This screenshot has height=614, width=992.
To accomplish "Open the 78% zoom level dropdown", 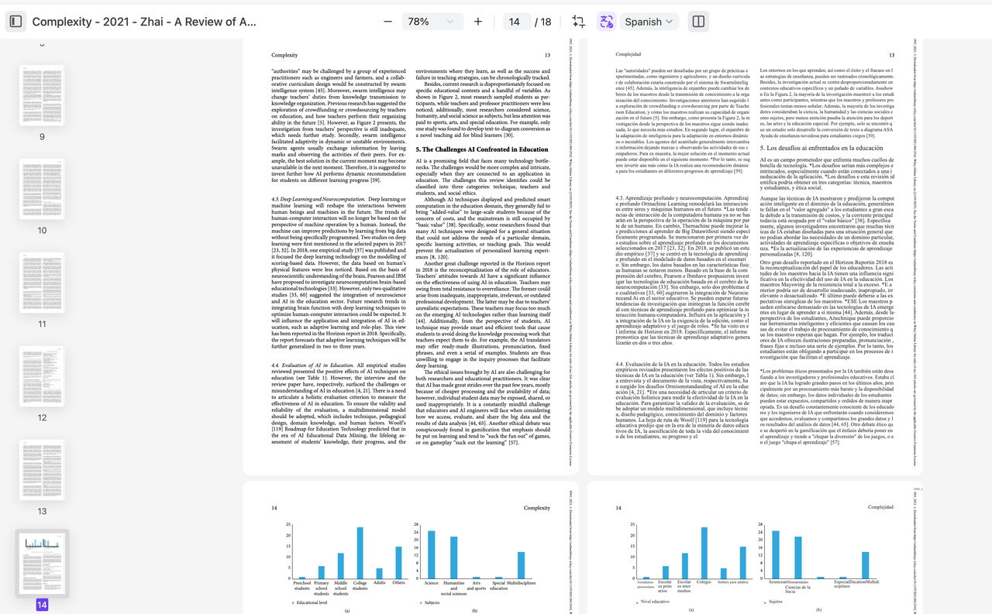I will 432,22.
